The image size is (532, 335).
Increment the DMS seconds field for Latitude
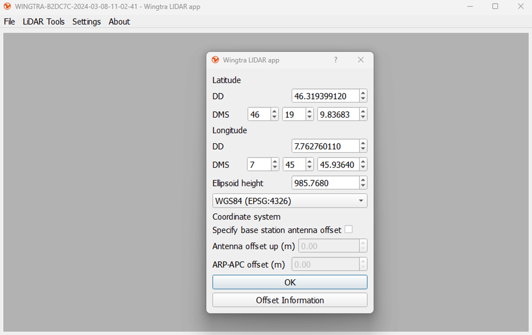(x=362, y=111)
